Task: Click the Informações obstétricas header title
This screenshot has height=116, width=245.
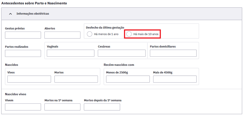Action: tap(33, 14)
